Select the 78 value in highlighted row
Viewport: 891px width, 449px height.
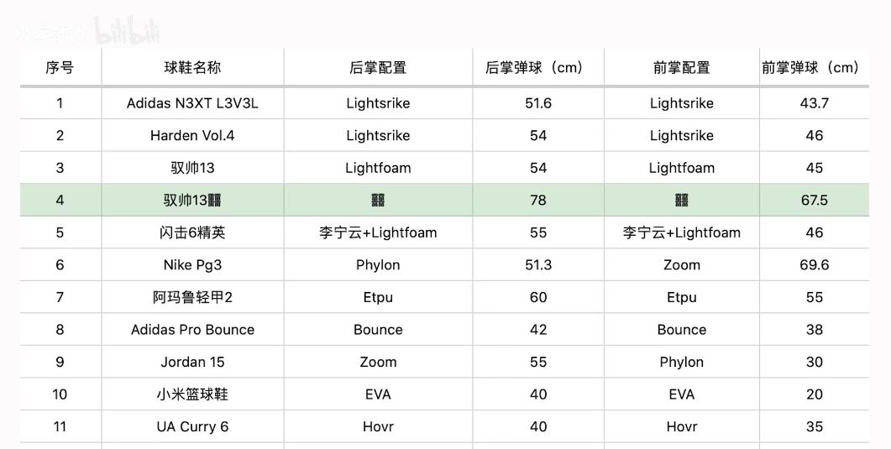[x=537, y=200]
